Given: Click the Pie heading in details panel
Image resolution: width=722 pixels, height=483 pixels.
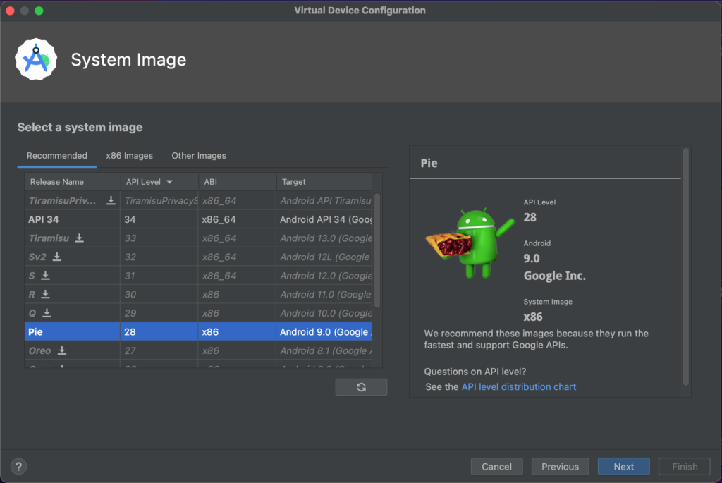Looking at the screenshot, I should click(429, 163).
